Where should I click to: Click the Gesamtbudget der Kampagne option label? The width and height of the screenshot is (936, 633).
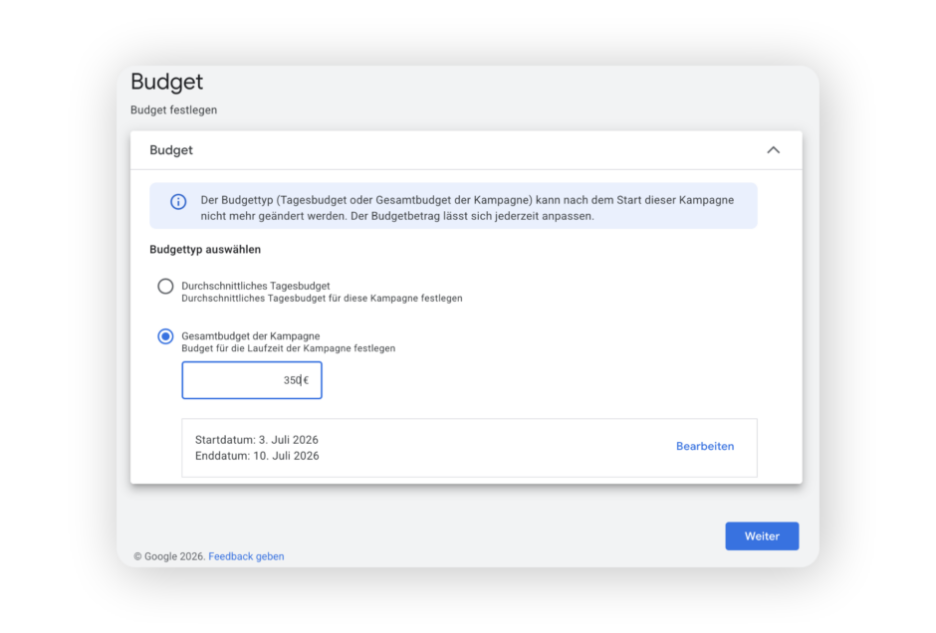click(x=251, y=335)
